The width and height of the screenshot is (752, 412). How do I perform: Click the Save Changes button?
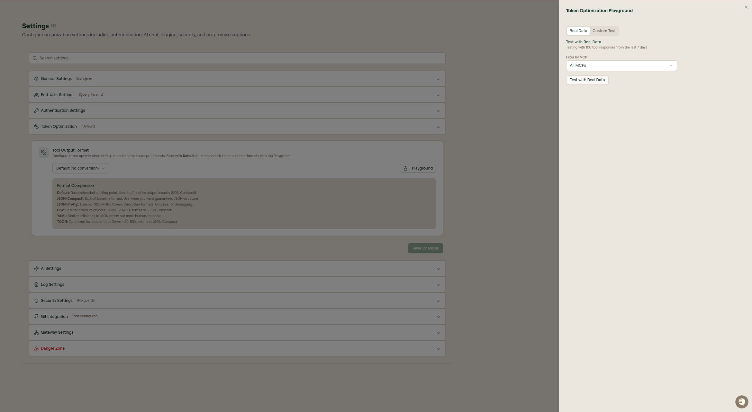[x=425, y=248]
